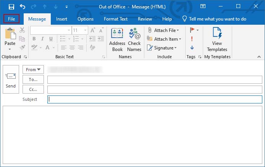Click the To... recipient button

pyautogui.click(x=33, y=80)
